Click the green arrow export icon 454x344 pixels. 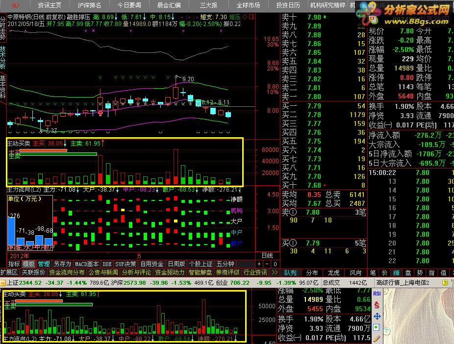click(377, 327)
